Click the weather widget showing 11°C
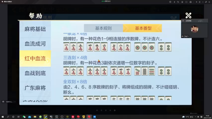 (188, 117)
